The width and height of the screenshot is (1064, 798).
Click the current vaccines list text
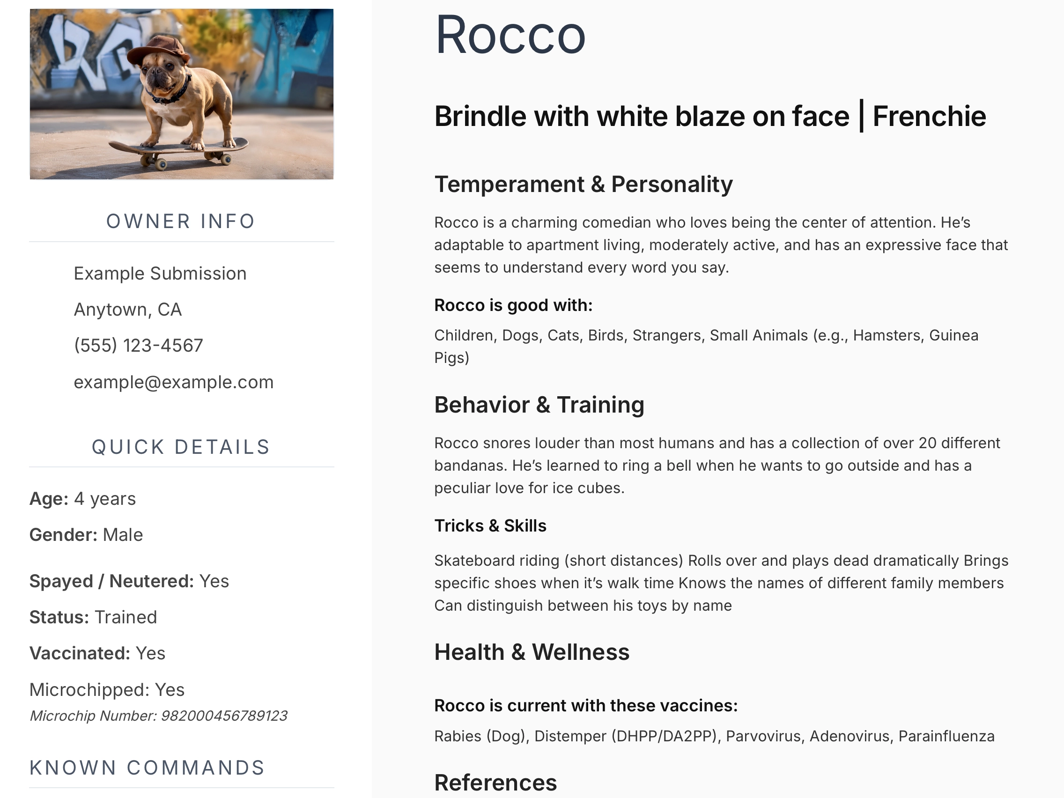pyautogui.click(x=714, y=736)
